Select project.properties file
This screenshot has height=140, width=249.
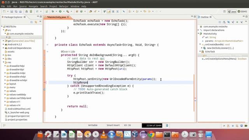(17, 119)
